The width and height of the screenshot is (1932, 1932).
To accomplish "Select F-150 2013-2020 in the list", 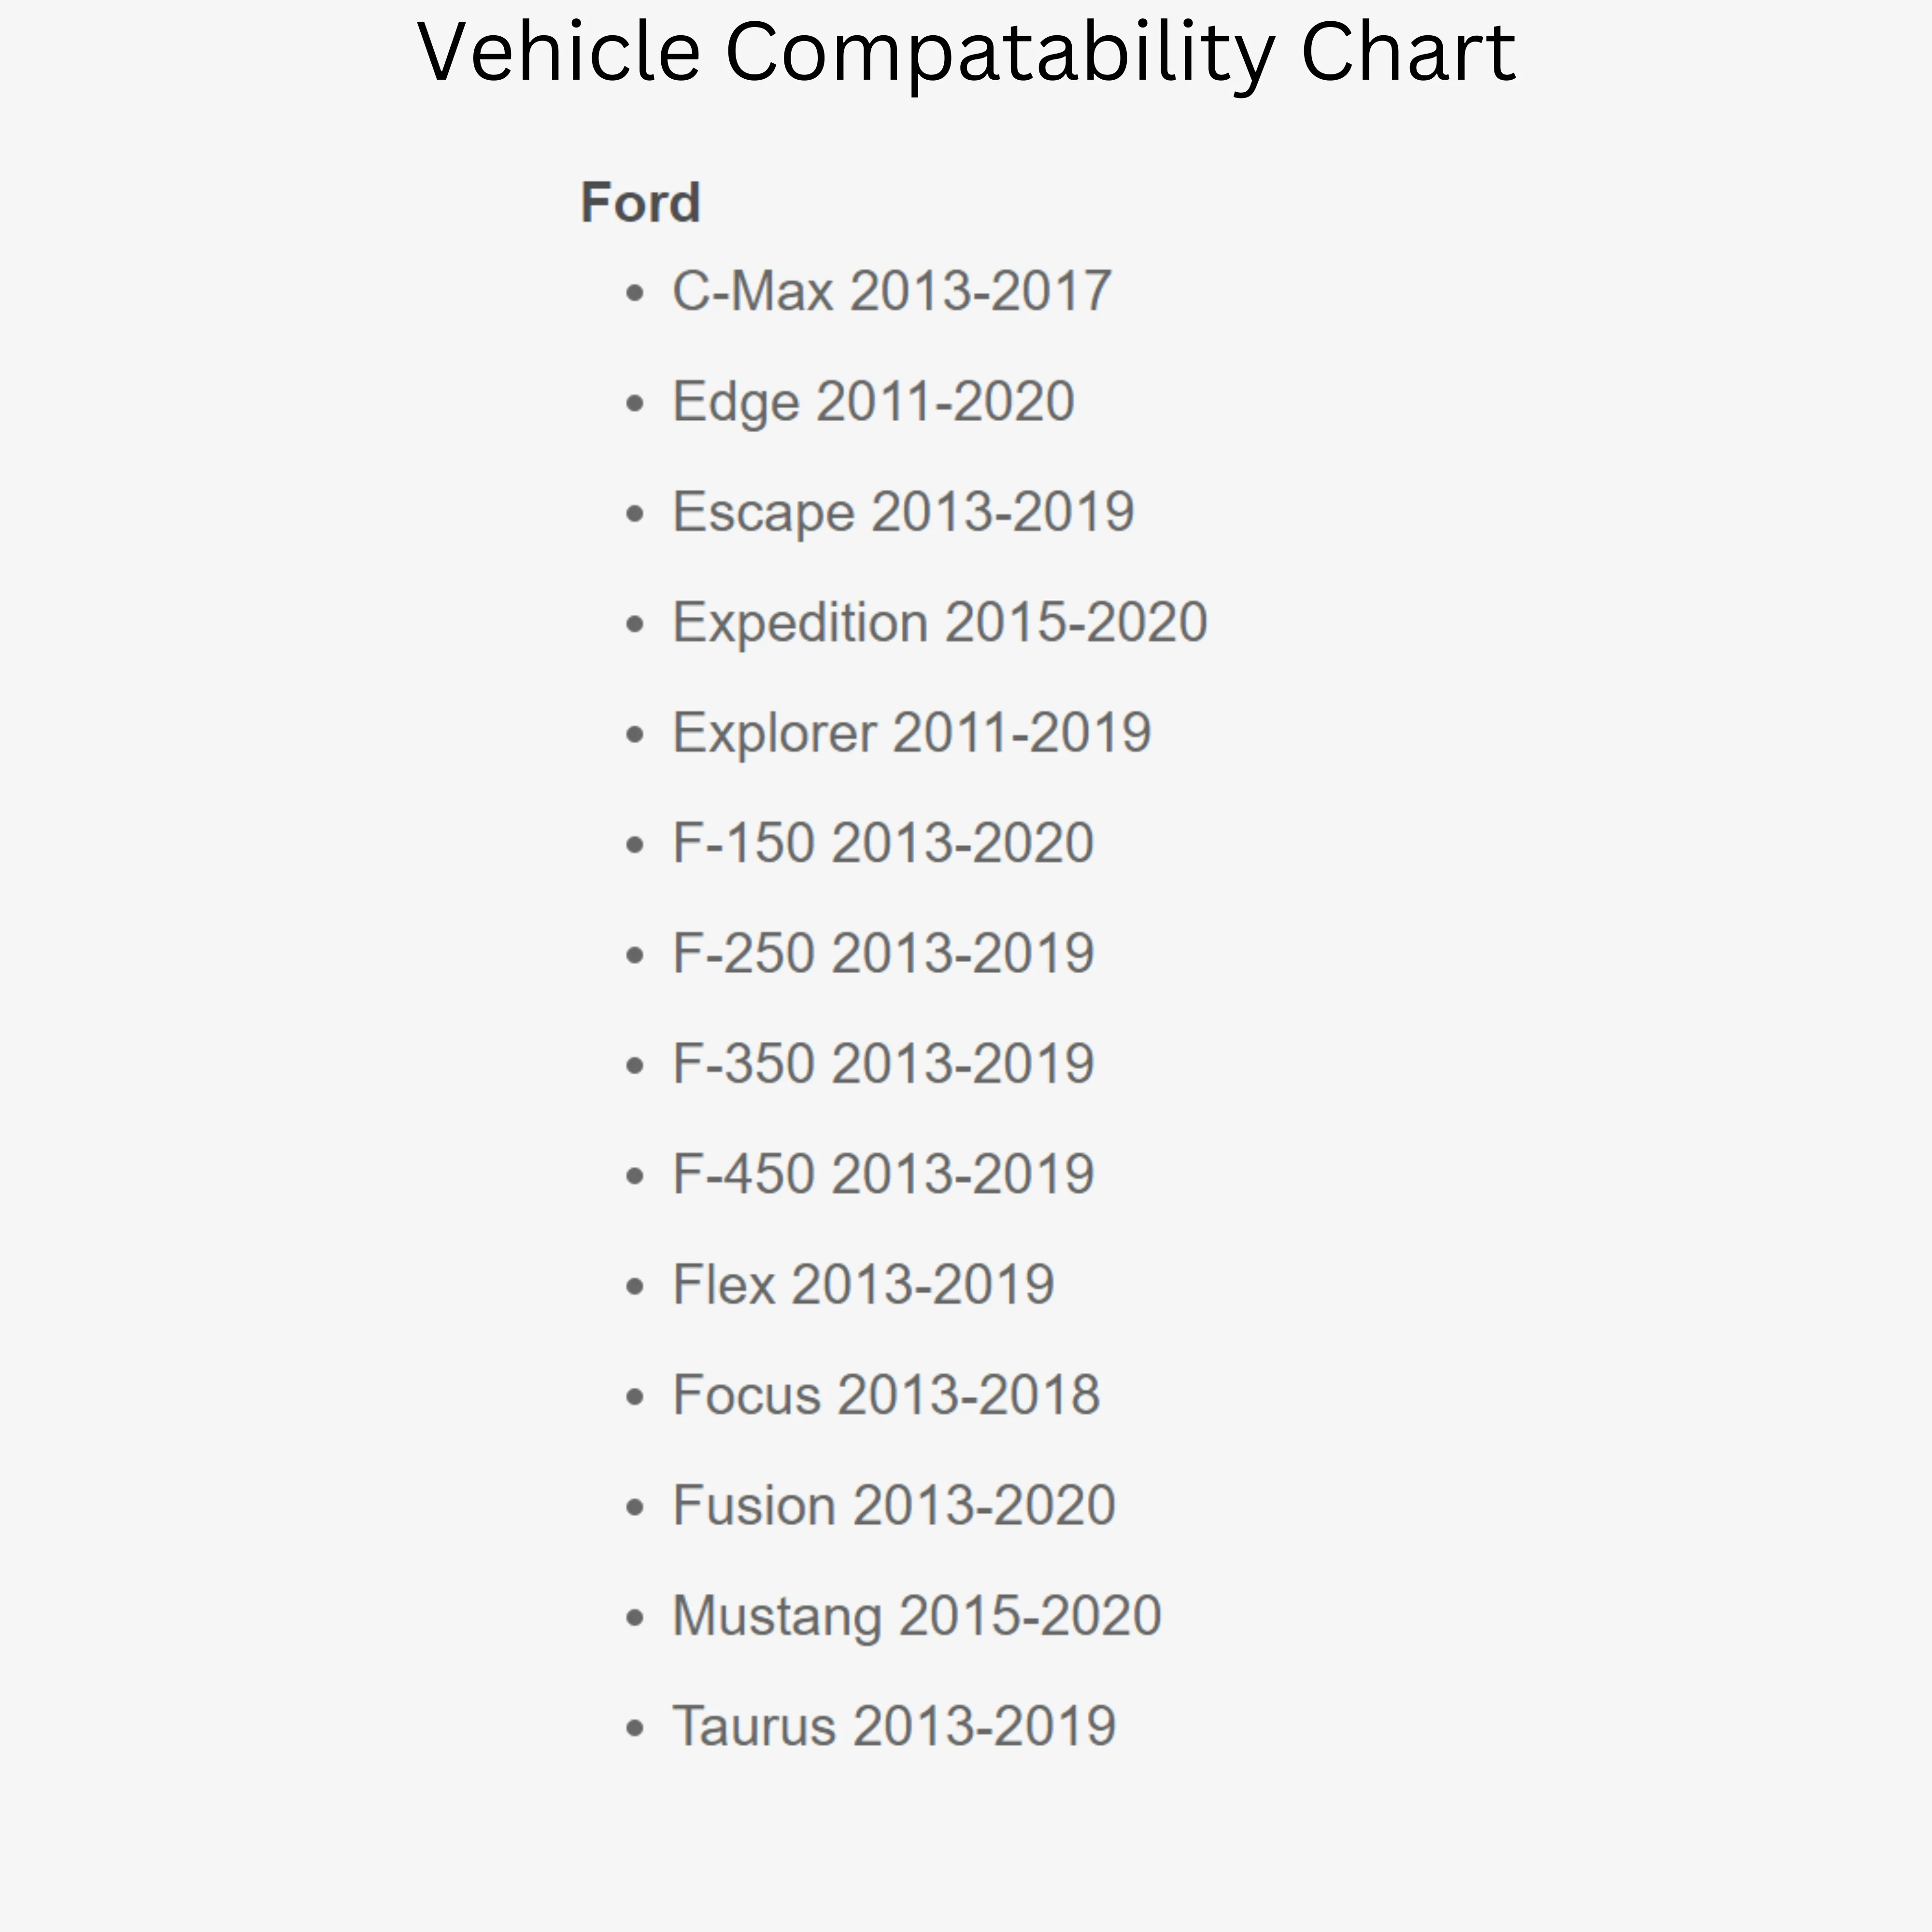I will (883, 843).
